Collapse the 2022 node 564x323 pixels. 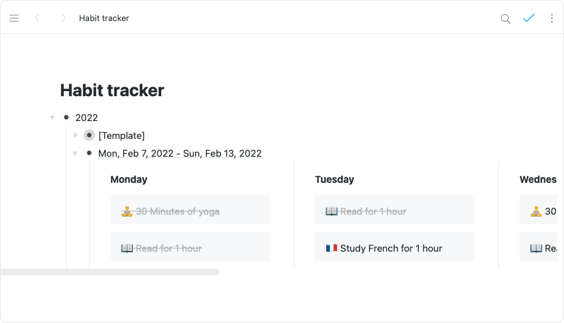(52, 118)
